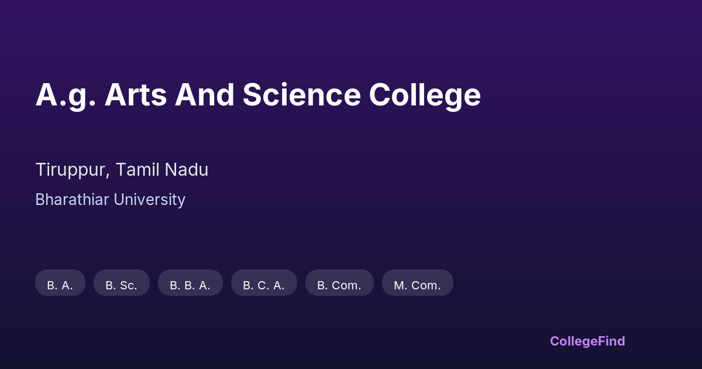
Task: Click the word "Tamil" in the location
Action: (137, 170)
